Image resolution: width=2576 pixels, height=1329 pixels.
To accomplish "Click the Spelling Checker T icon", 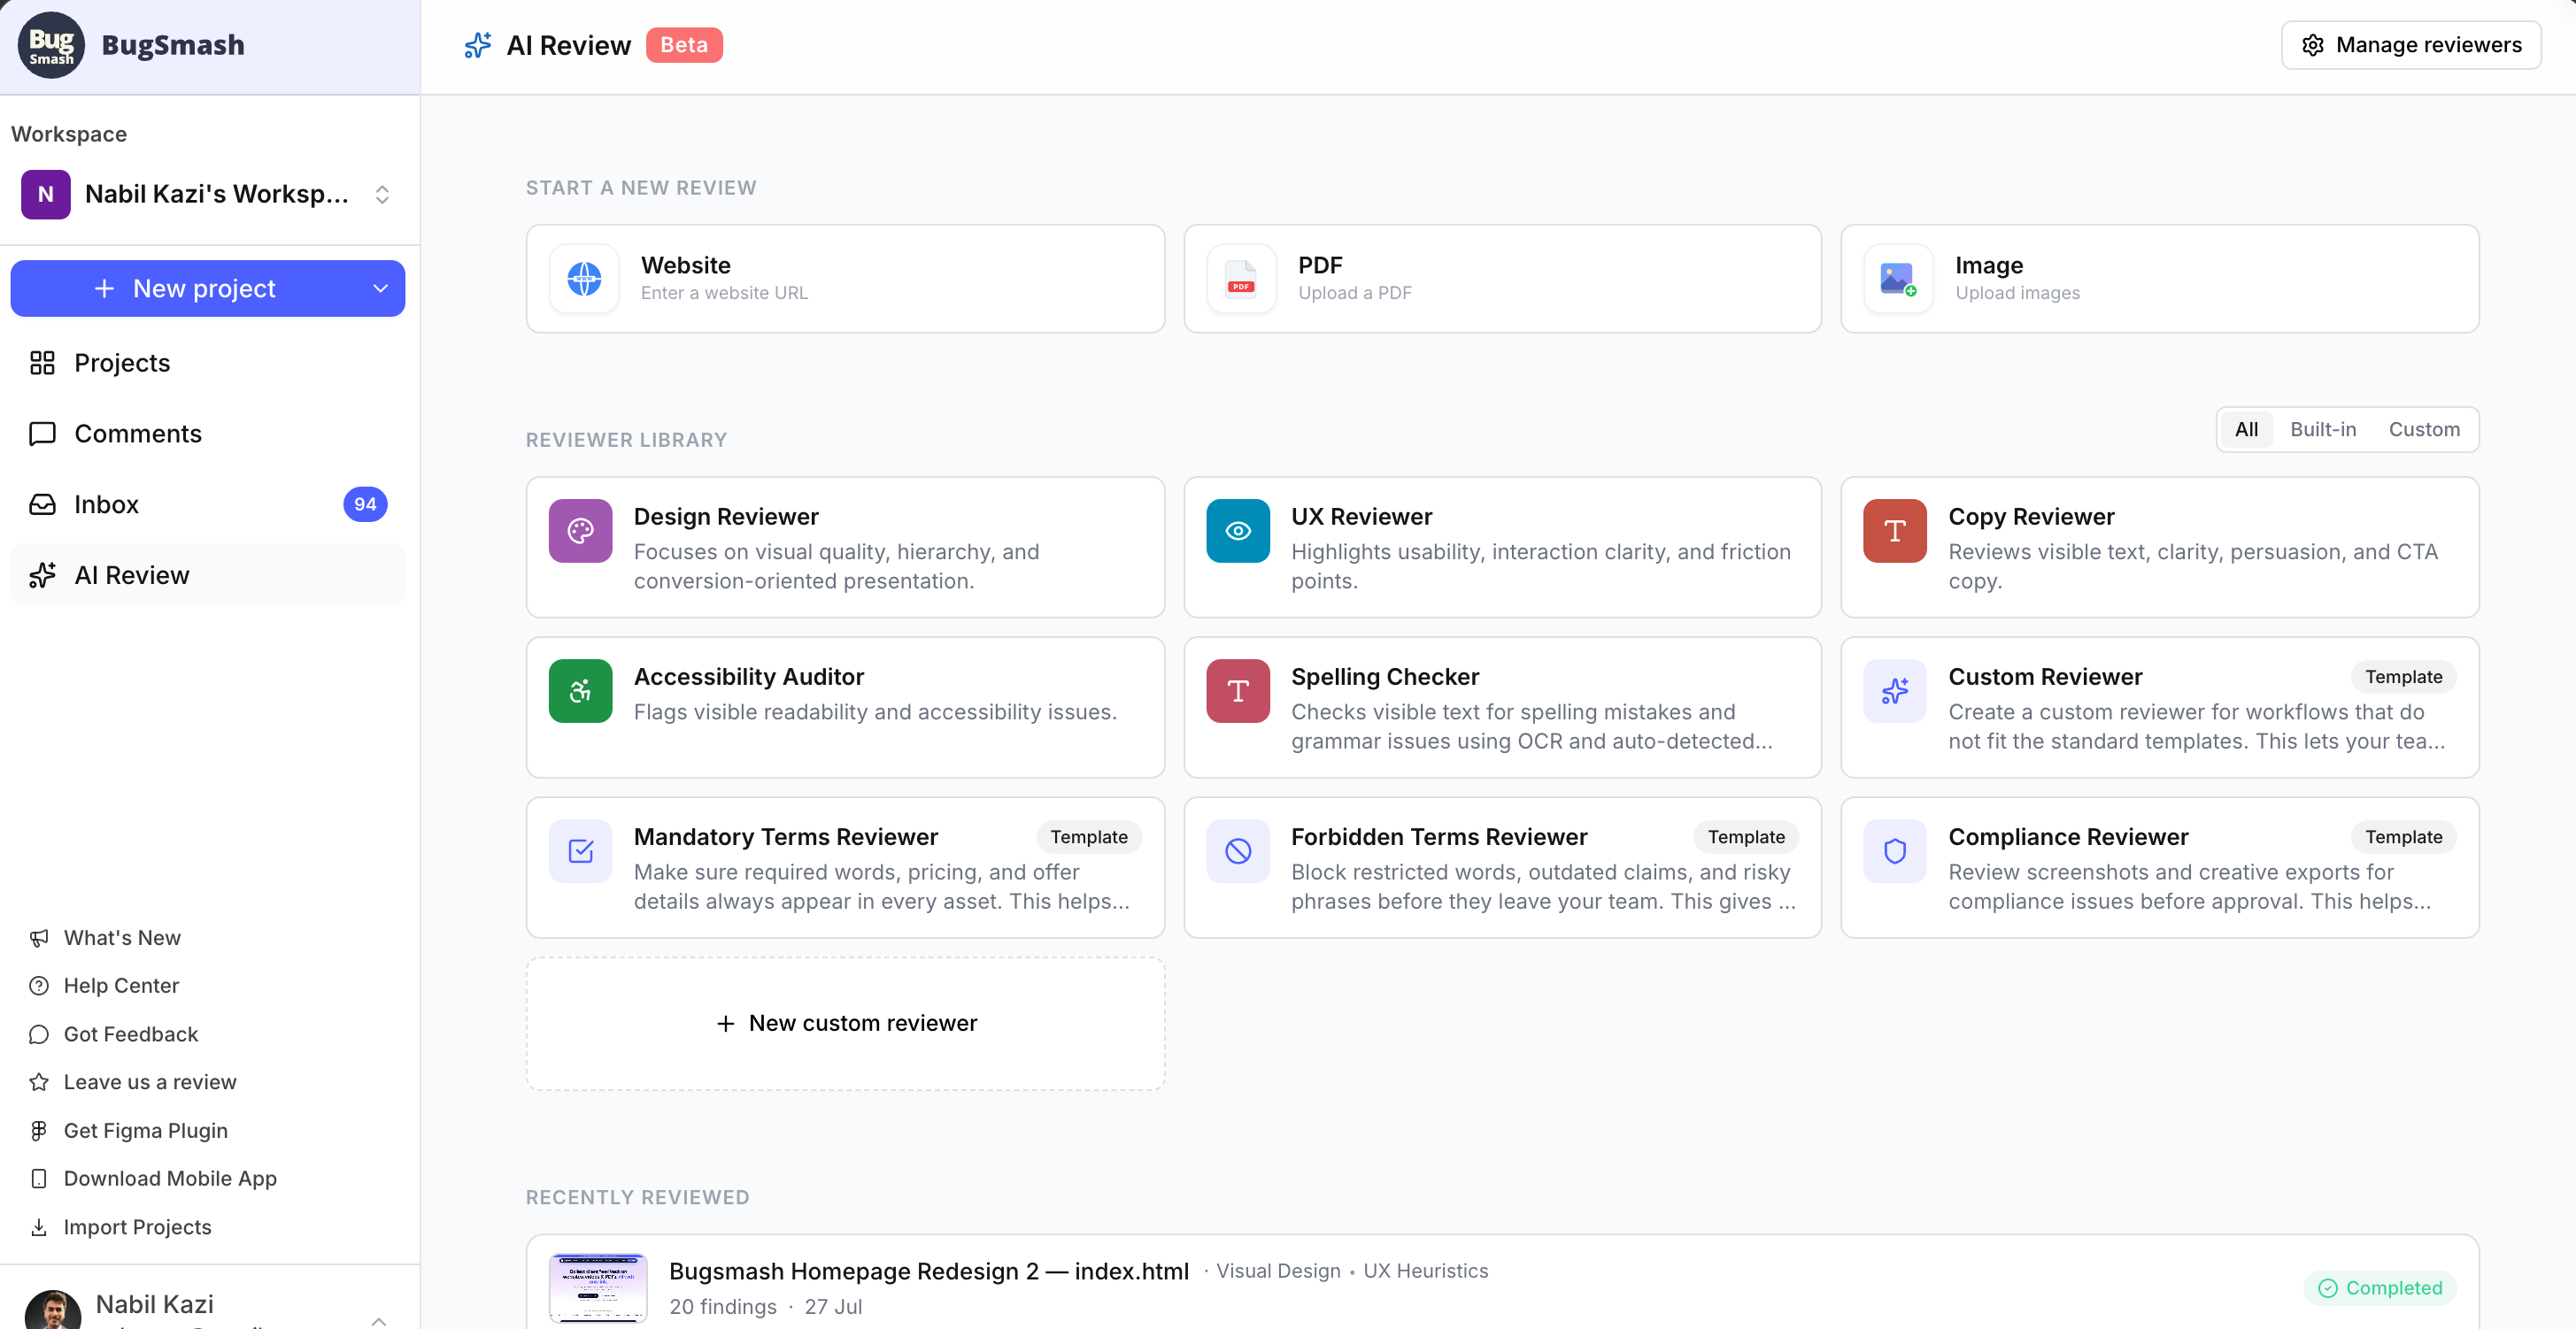I will click(x=1238, y=690).
